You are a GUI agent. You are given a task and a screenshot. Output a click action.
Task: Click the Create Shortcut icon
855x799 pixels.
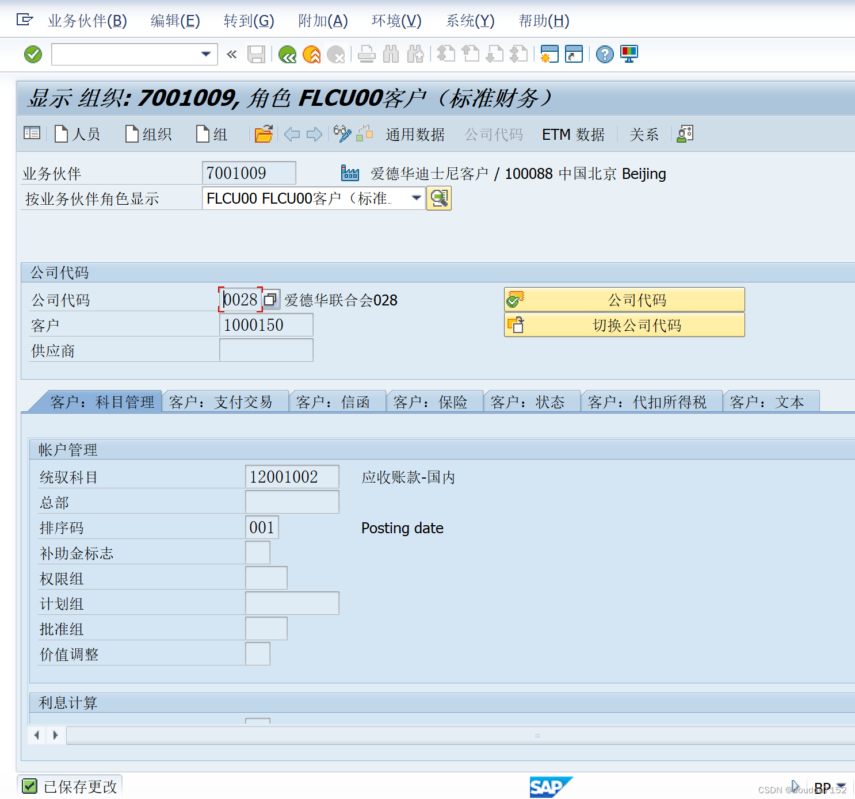(574, 55)
